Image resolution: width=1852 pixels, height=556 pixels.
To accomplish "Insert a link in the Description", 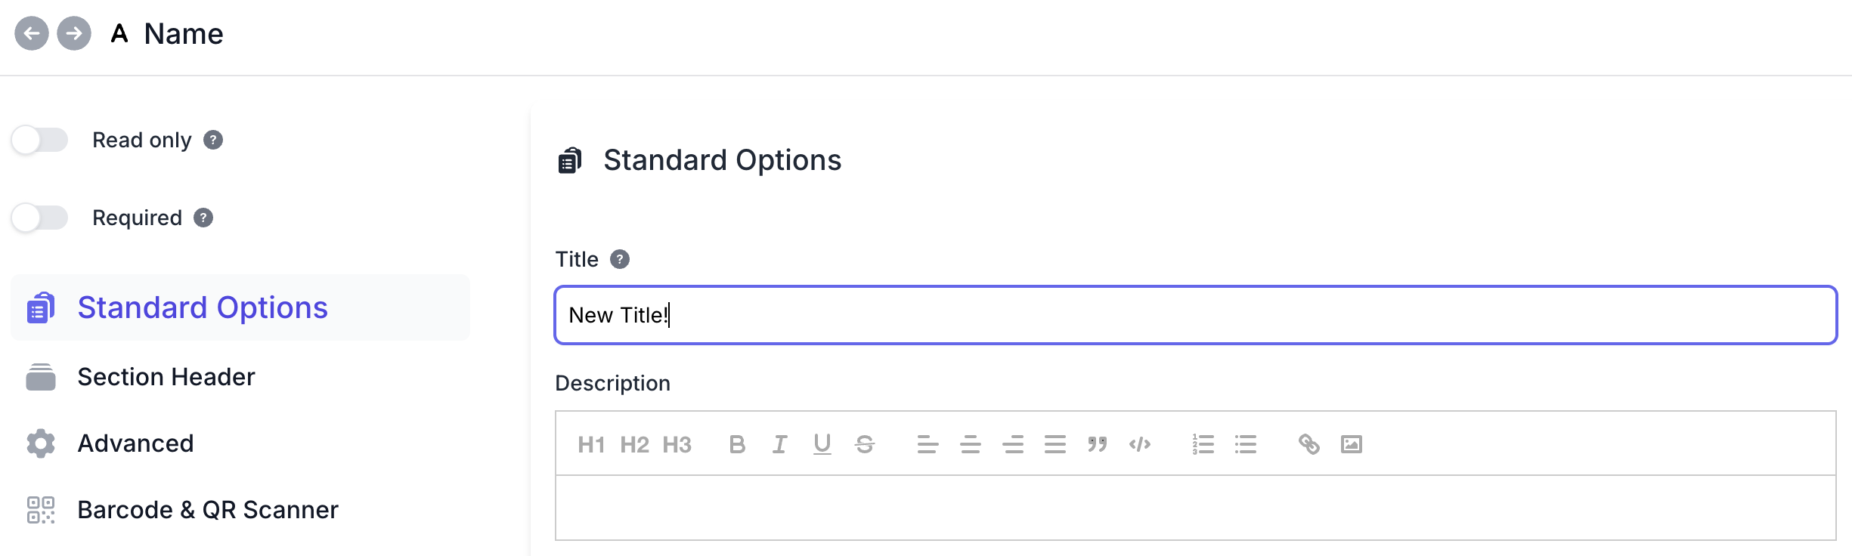I will [1309, 444].
